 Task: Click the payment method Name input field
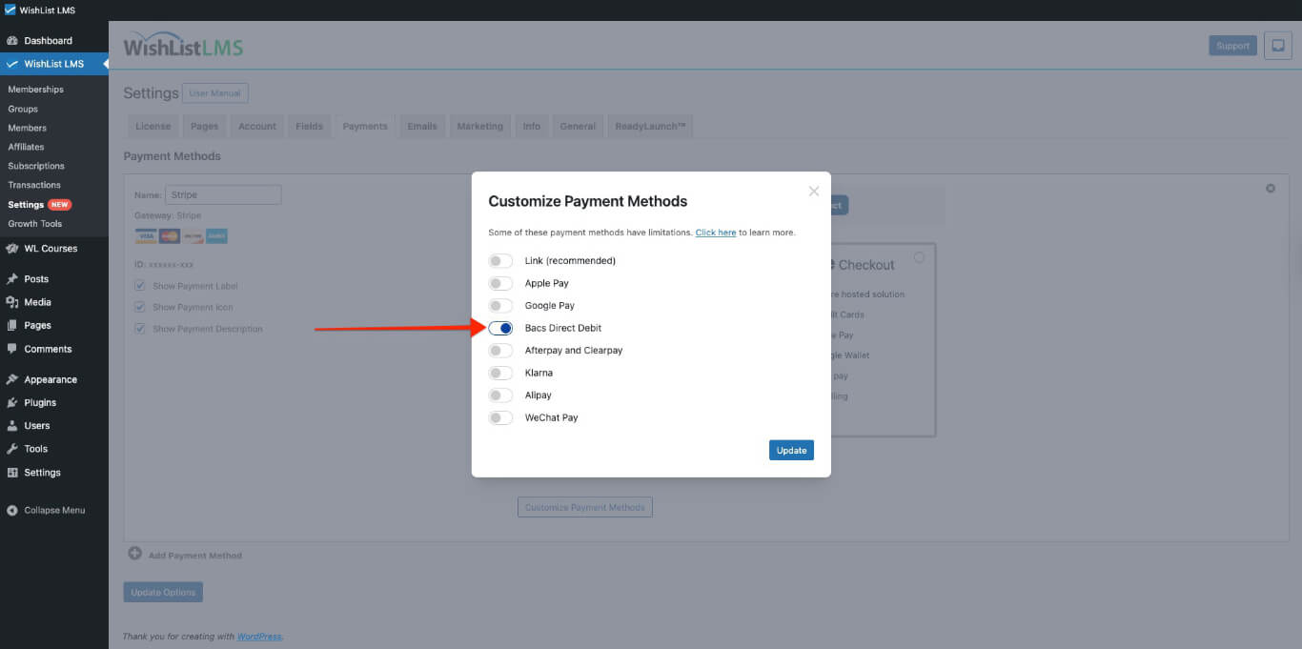tap(223, 195)
